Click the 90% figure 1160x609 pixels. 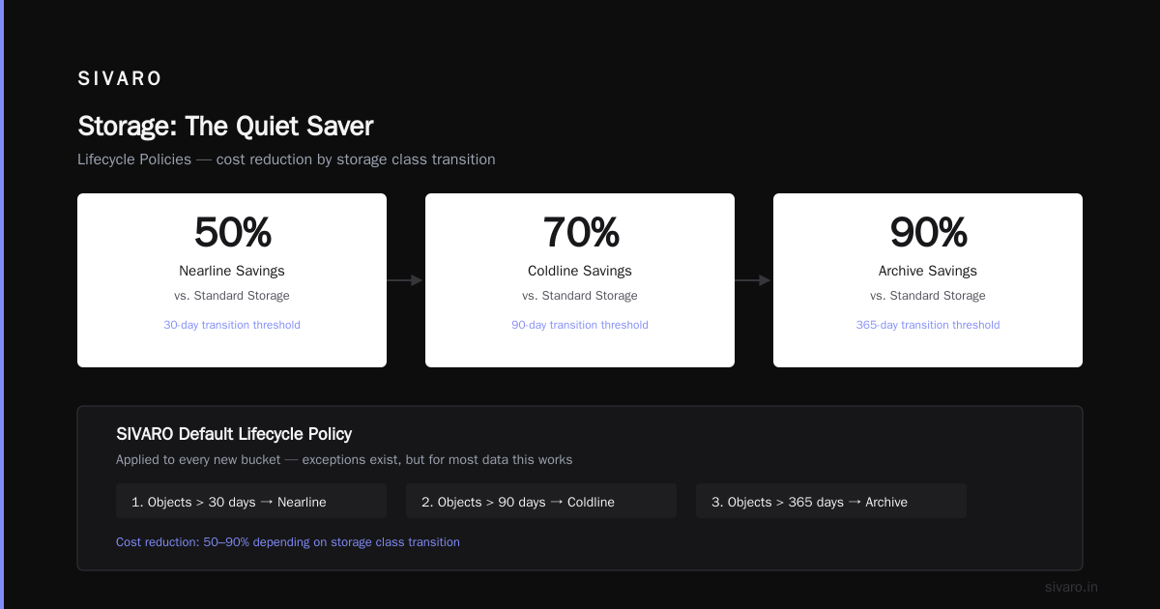[x=928, y=233]
